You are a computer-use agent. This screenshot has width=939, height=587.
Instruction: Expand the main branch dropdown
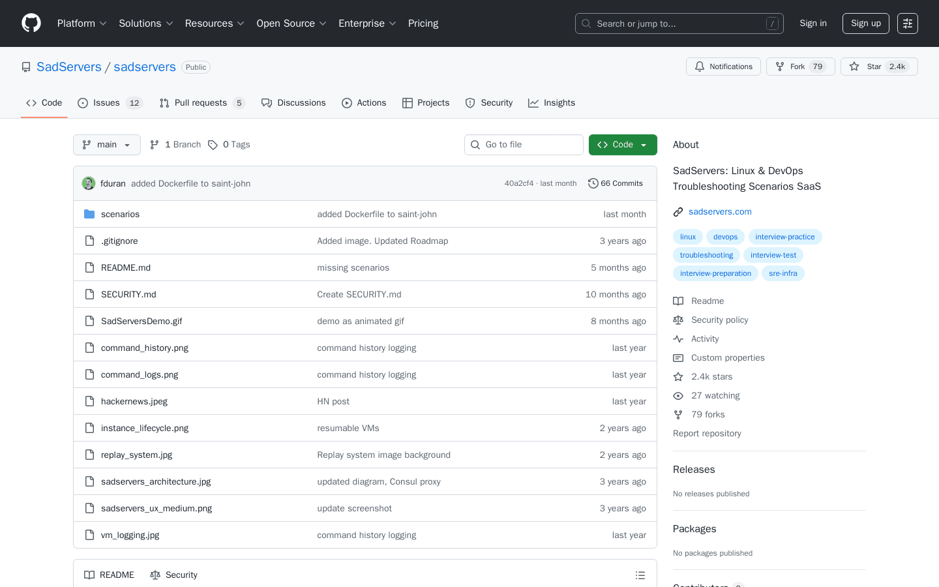[106, 144]
